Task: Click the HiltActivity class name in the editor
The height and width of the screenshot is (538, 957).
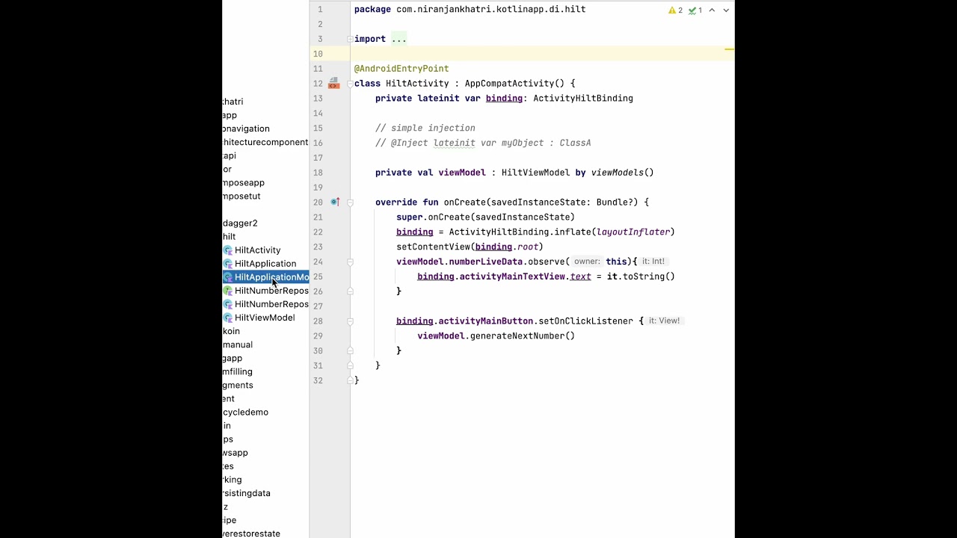Action: [x=417, y=84]
